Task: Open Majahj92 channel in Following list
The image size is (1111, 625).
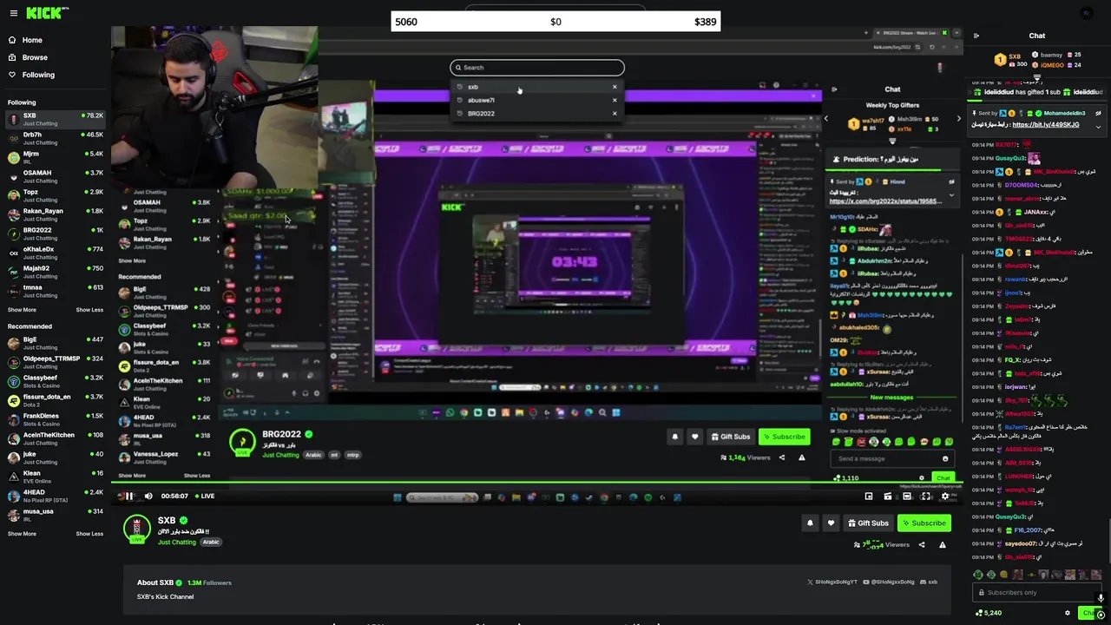Action: [x=55, y=272]
